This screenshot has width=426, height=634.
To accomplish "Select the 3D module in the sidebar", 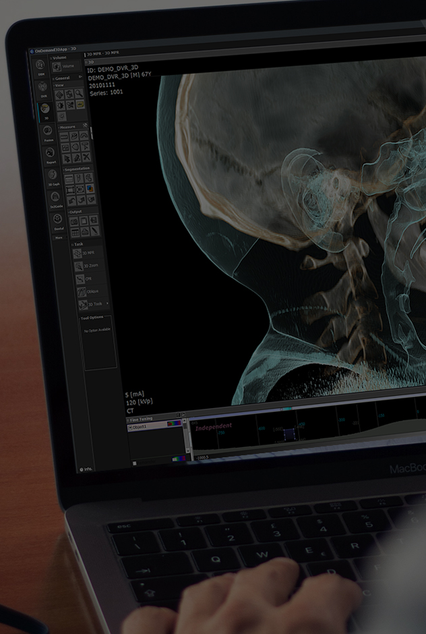I will click(x=45, y=111).
